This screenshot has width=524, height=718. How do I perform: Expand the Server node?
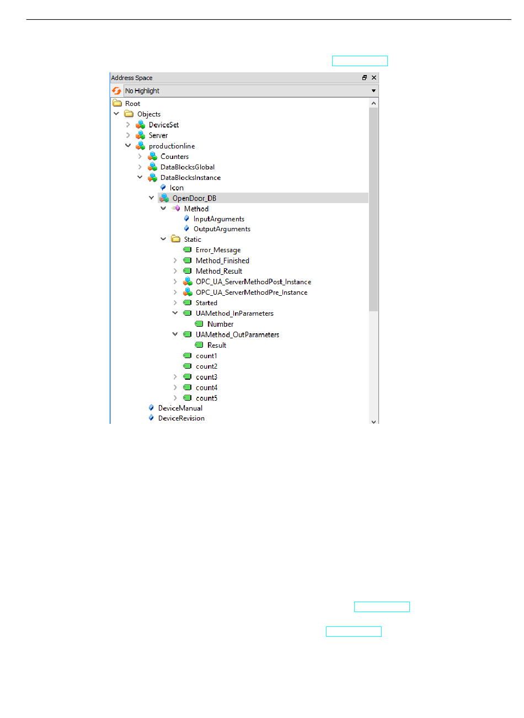(128, 135)
